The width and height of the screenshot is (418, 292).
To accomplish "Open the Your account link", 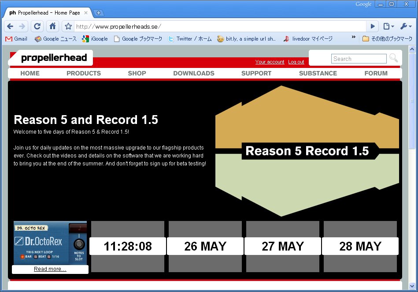I will coord(270,62).
